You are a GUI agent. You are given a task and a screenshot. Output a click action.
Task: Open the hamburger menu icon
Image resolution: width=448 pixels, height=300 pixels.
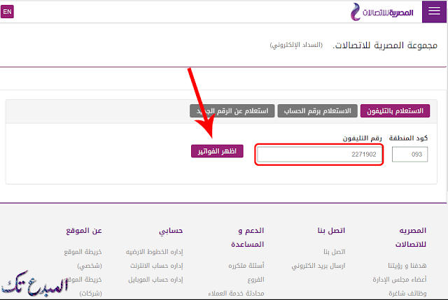(432, 13)
